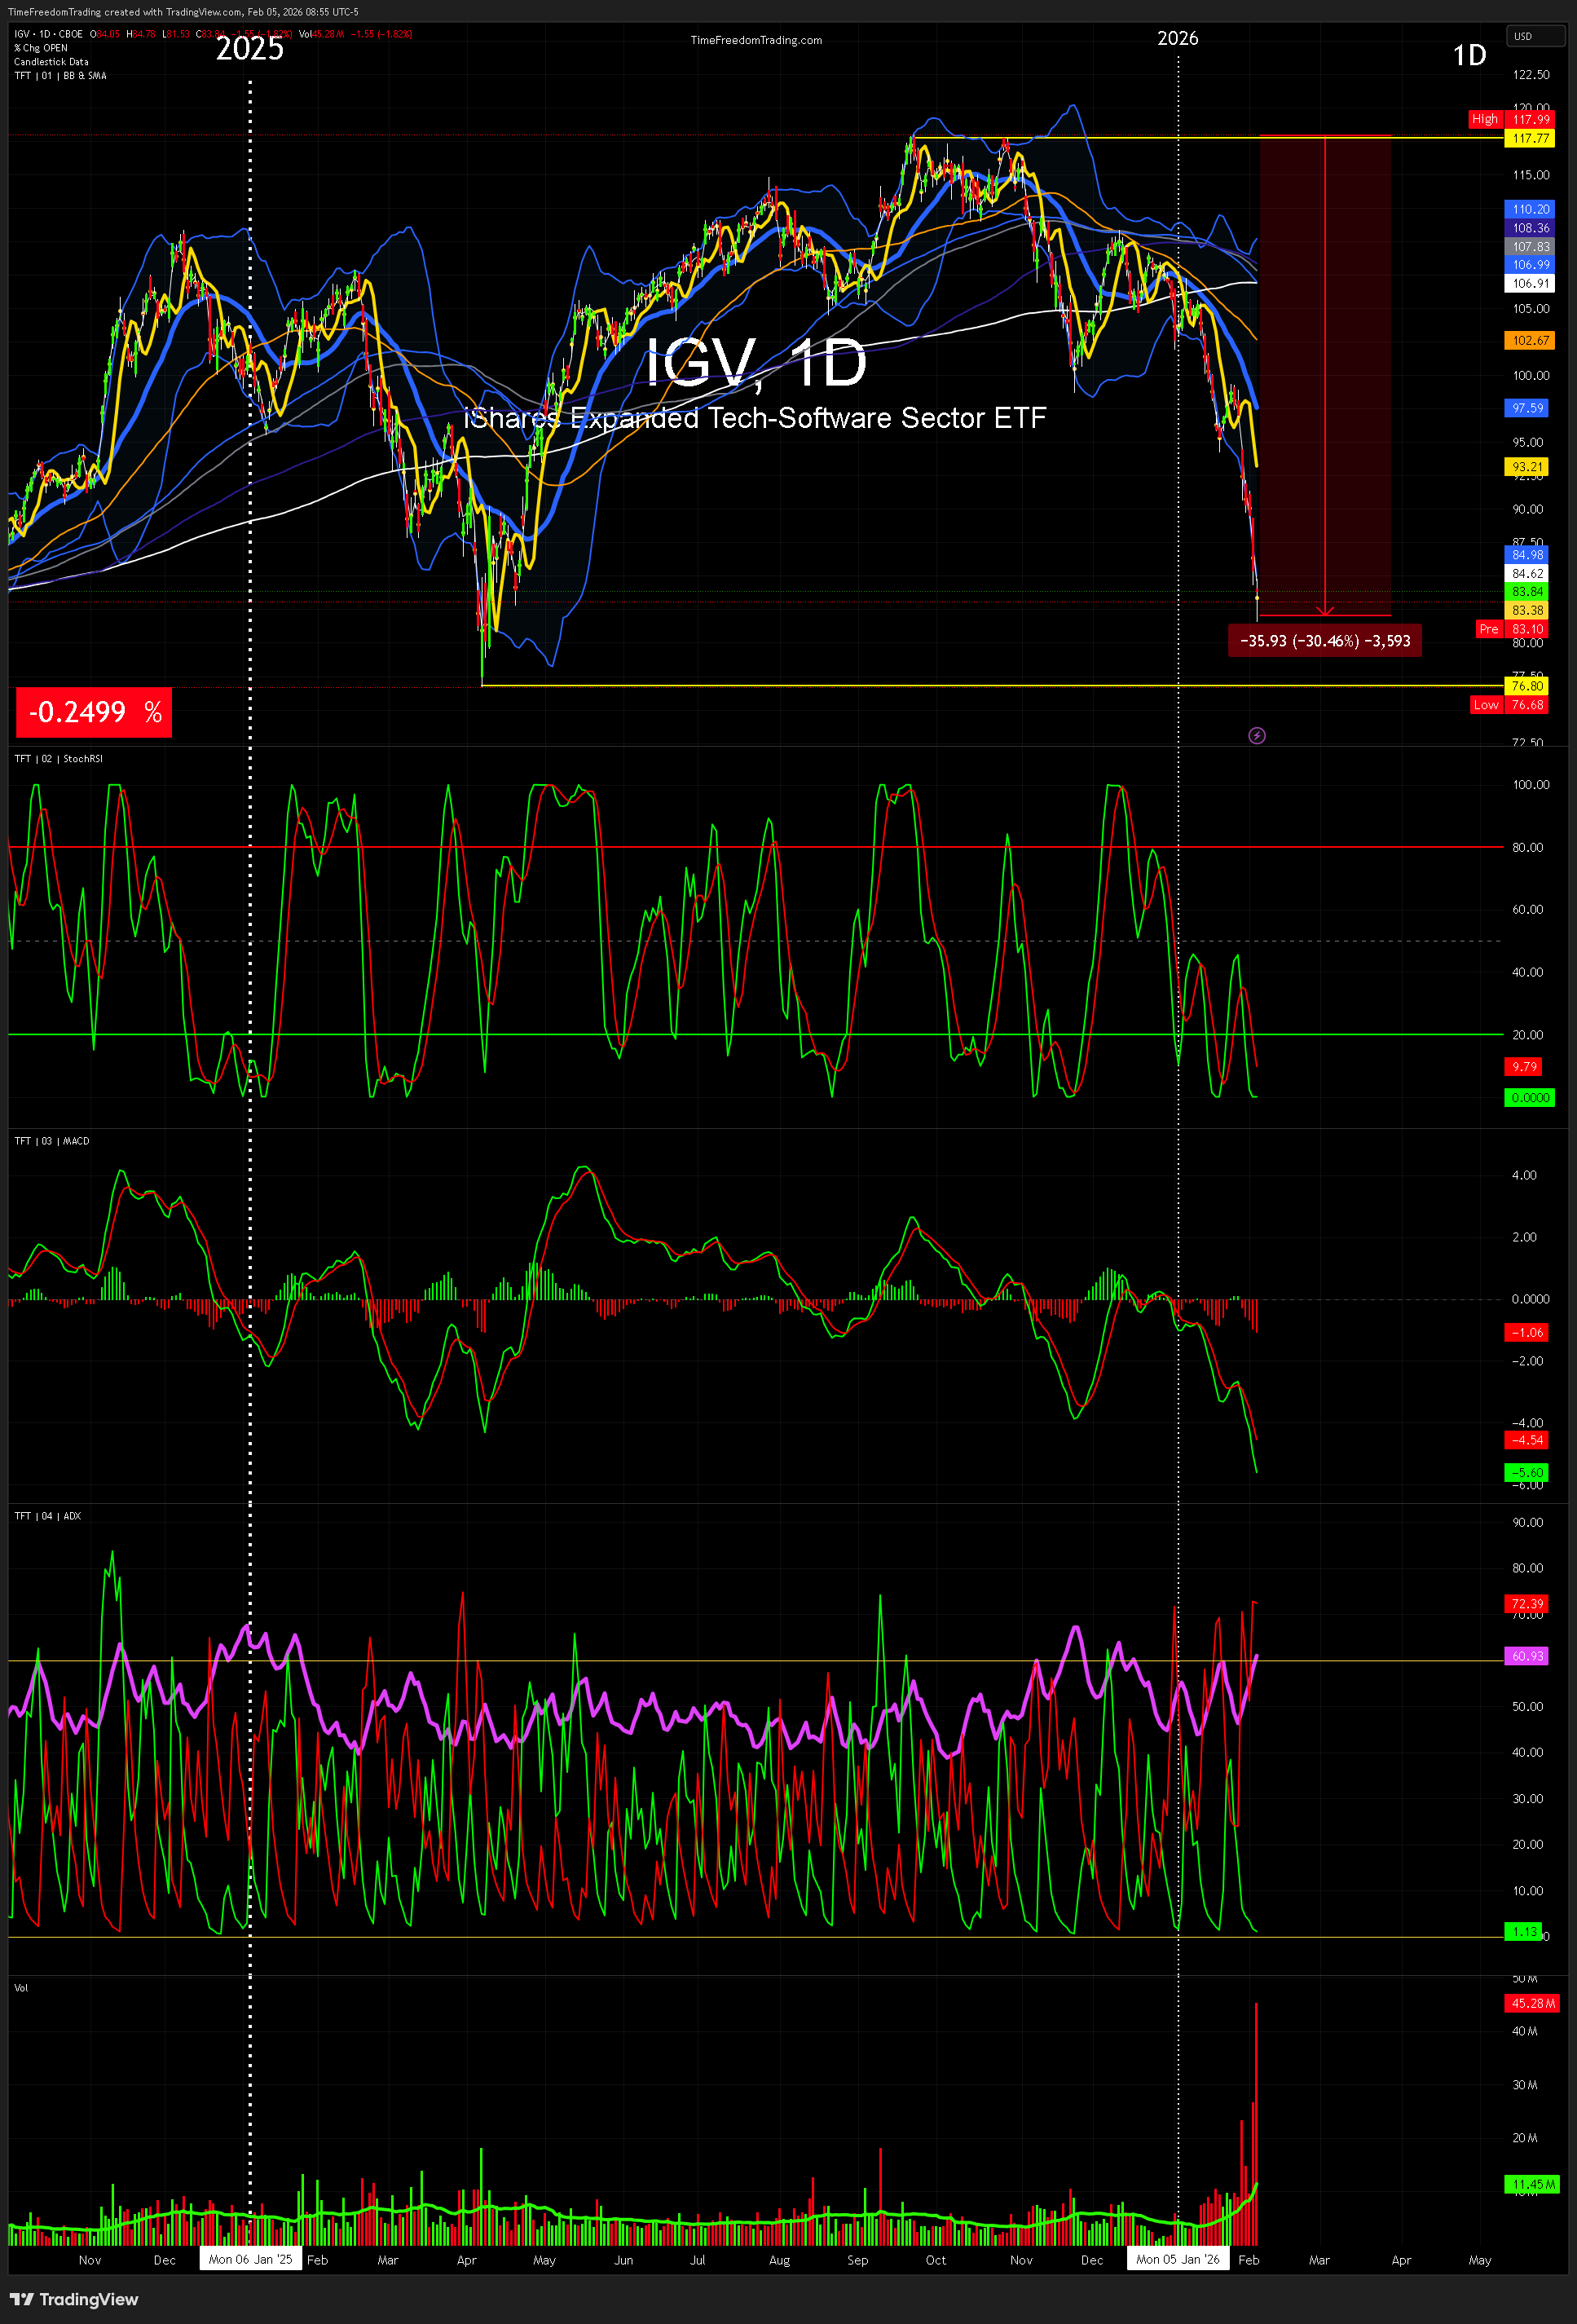The height and width of the screenshot is (2324, 1577).
Task: Click the Low 76.68 price label
Action: (1512, 705)
